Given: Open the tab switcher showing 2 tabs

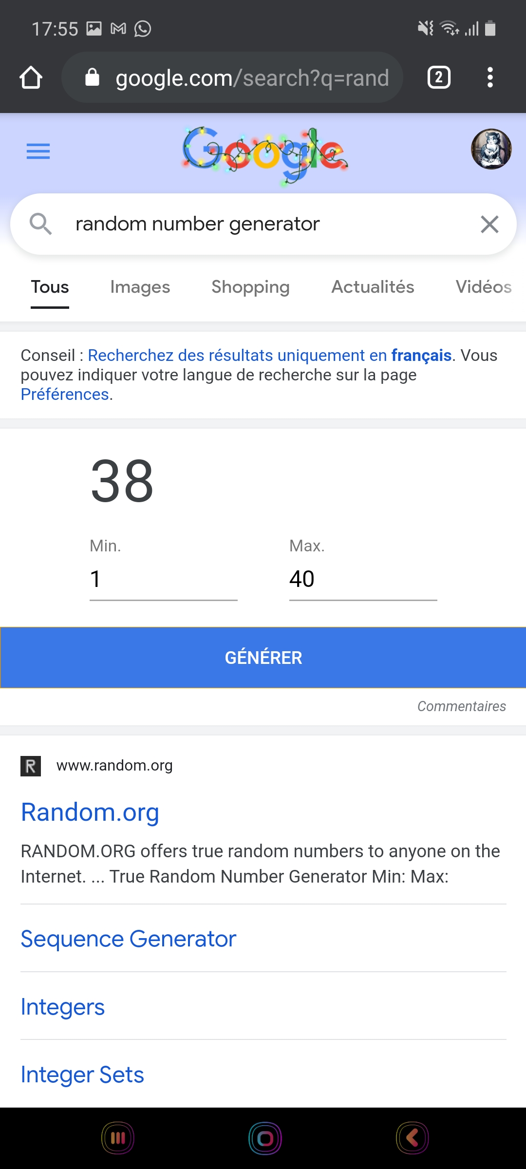Looking at the screenshot, I should tap(438, 77).
